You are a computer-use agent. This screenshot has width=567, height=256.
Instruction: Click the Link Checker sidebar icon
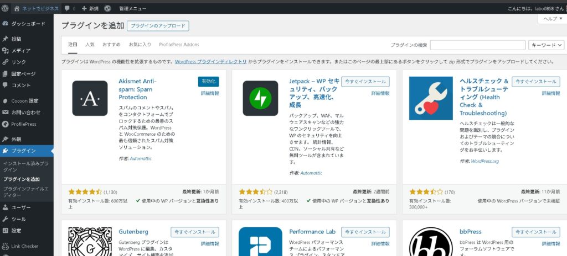pos(5,246)
